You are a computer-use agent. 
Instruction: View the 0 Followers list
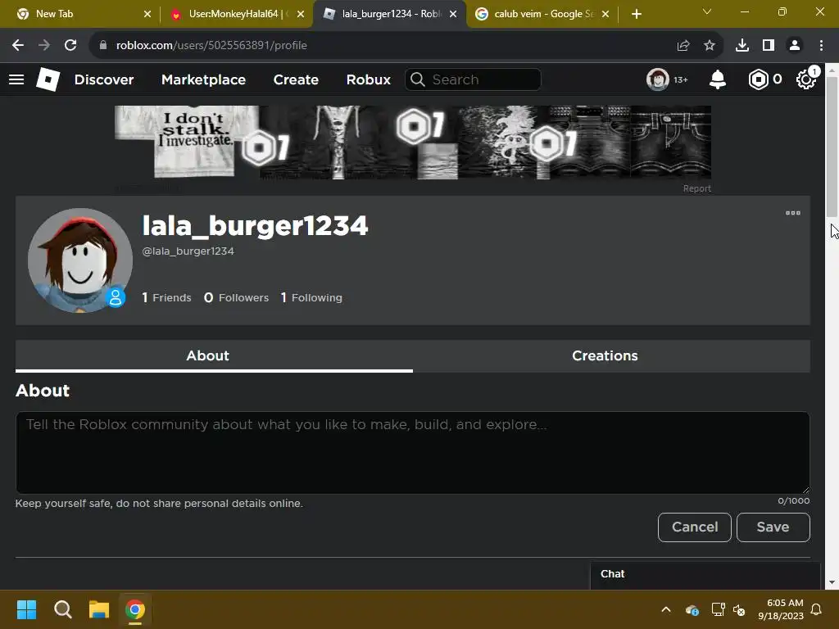[x=236, y=297]
